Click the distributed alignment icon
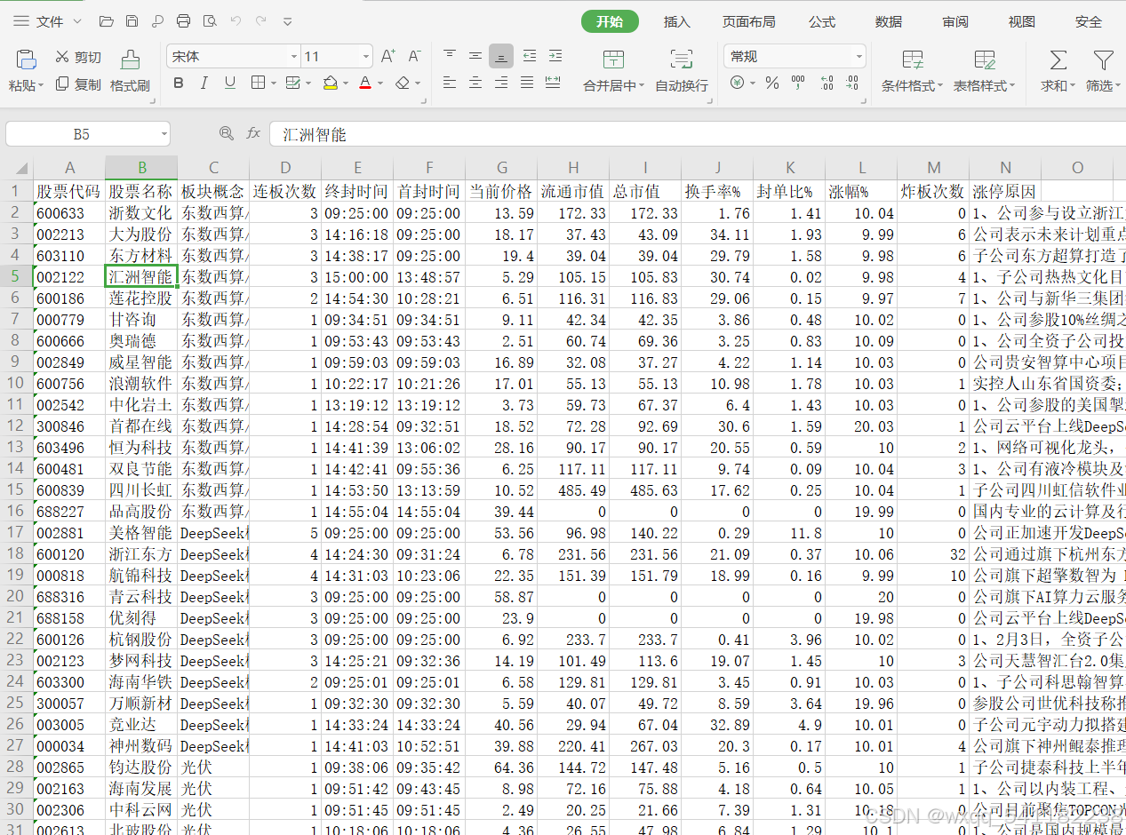Screen dimensions: 1126x835 coord(553,83)
